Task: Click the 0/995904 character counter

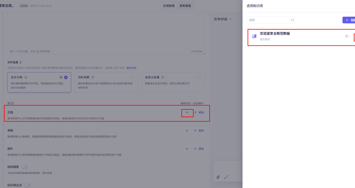Action: coord(197,51)
